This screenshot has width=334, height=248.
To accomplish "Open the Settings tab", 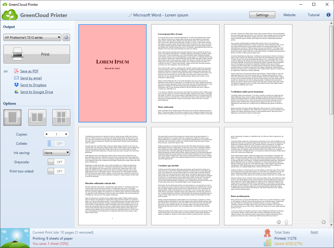I will click(262, 15).
